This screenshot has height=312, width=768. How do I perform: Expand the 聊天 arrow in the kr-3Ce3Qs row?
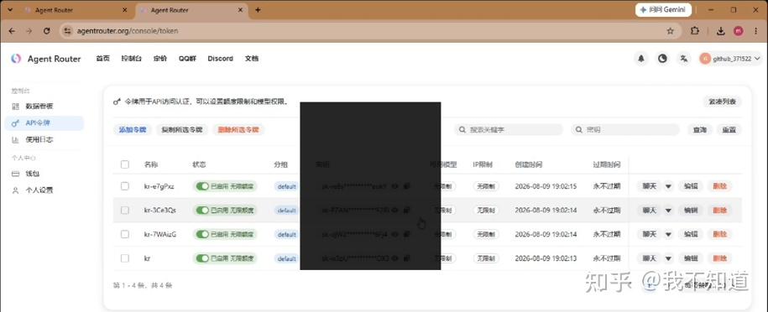[x=668, y=211]
